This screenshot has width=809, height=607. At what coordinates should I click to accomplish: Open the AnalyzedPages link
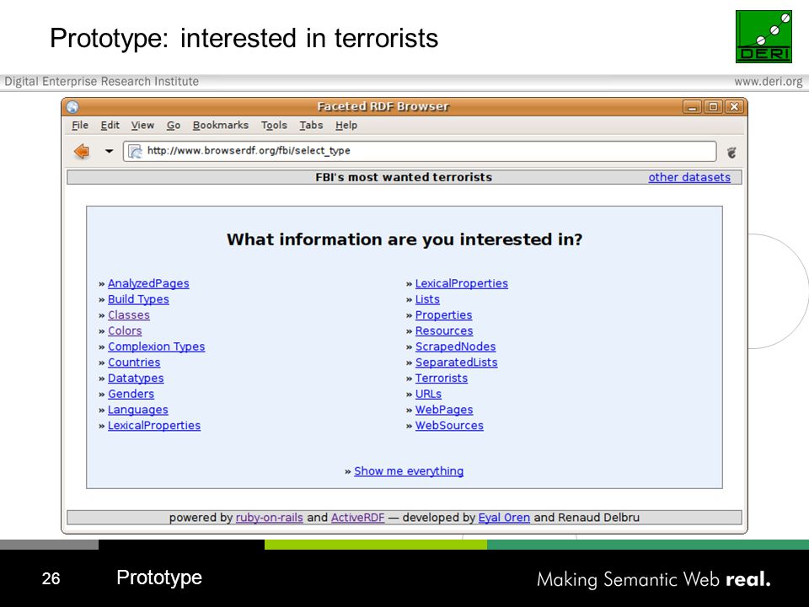pyautogui.click(x=148, y=283)
